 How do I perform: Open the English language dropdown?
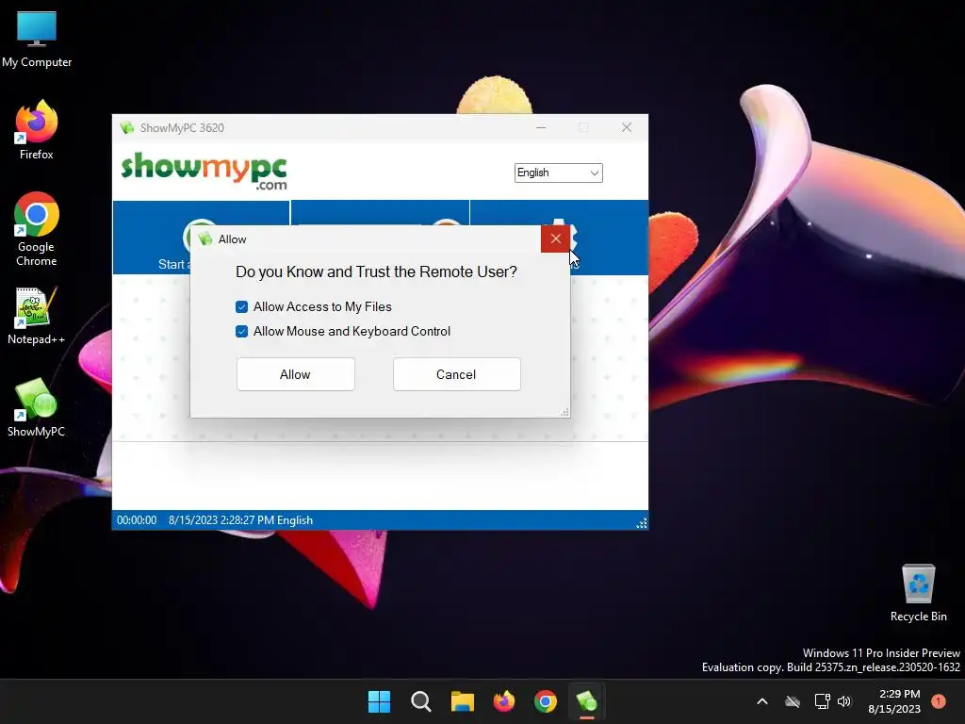pos(558,173)
